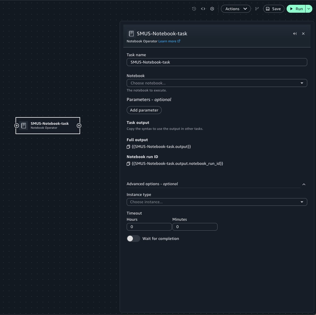
Task: Click the notebook icon in the panel header
Action: [x=131, y=34]
